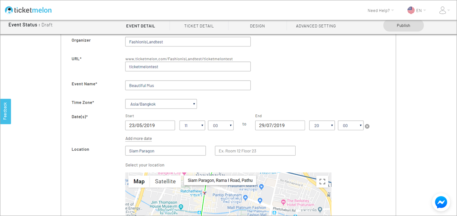Click the URL field with ticketmelontest
Viewport: 457px width, 216px height.
click(x=188, y=66)
